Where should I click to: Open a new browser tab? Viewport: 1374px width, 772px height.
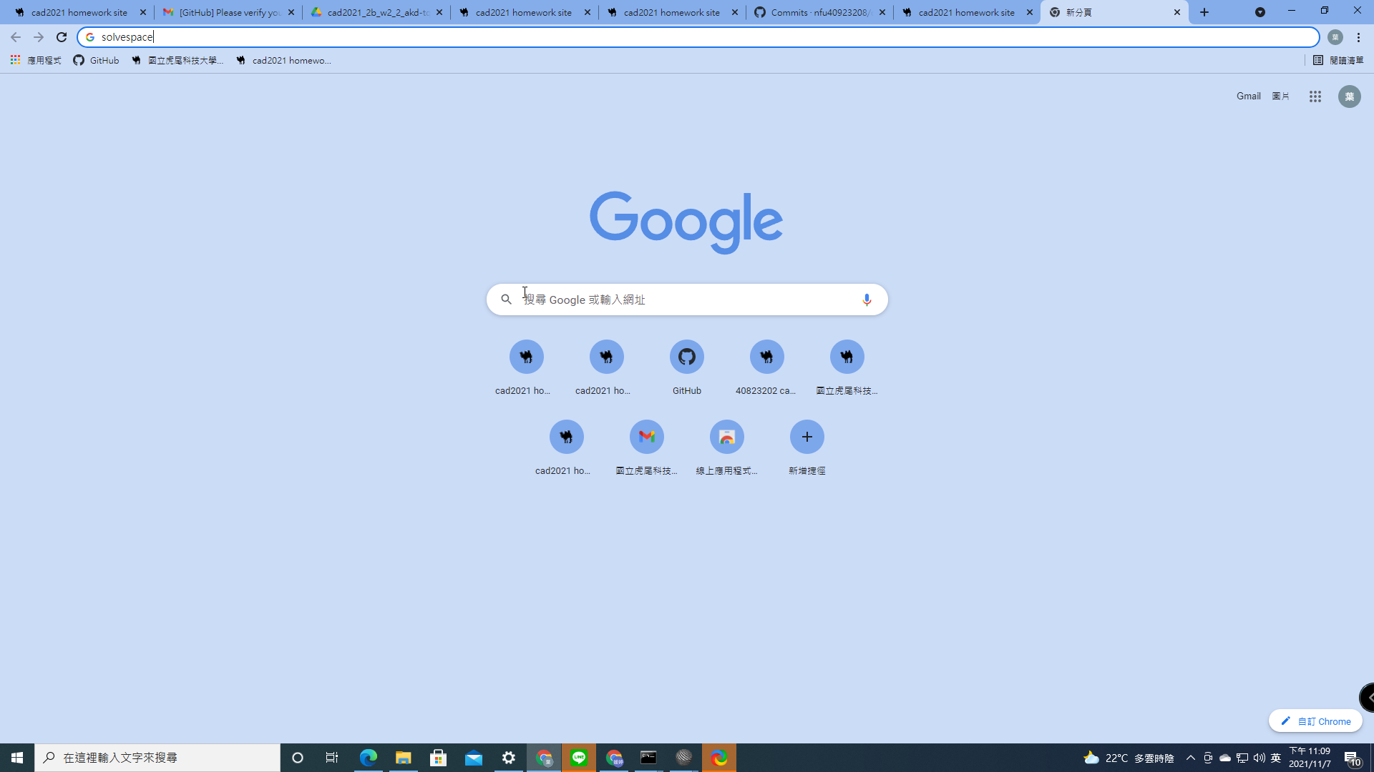(x=1204, y=12)
